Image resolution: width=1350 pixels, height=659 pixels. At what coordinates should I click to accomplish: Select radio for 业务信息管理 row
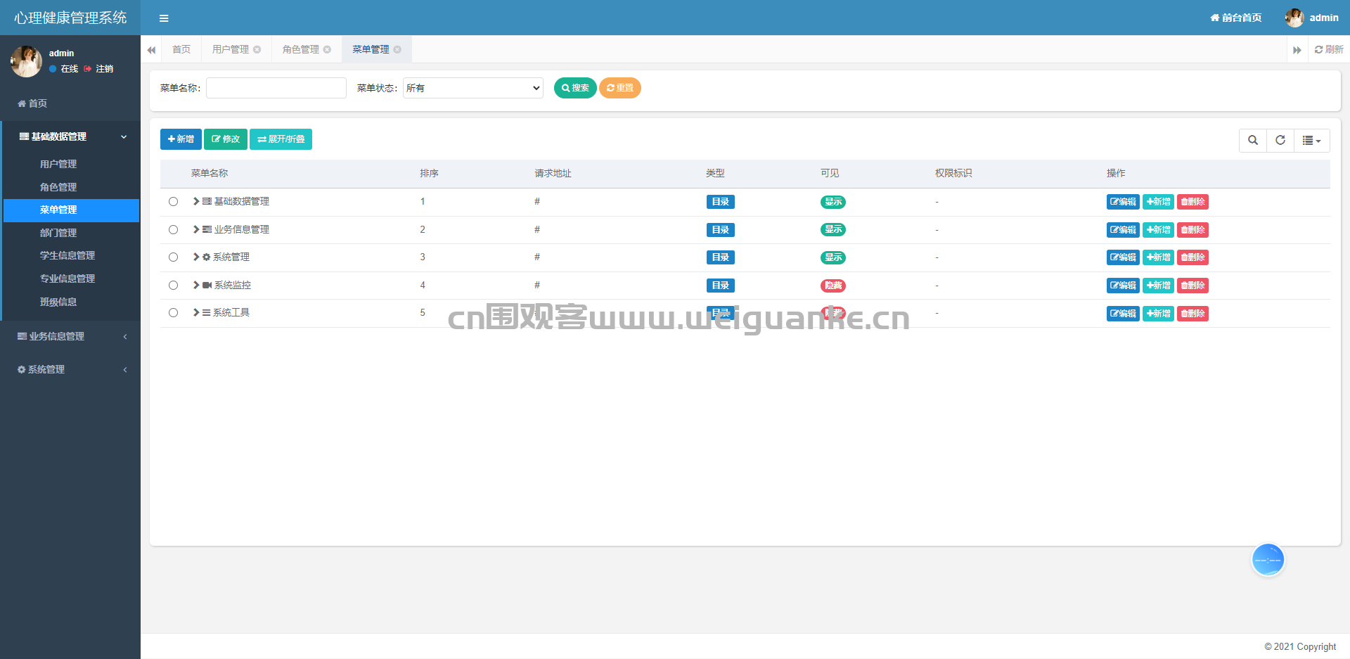[x=173, y=229]
